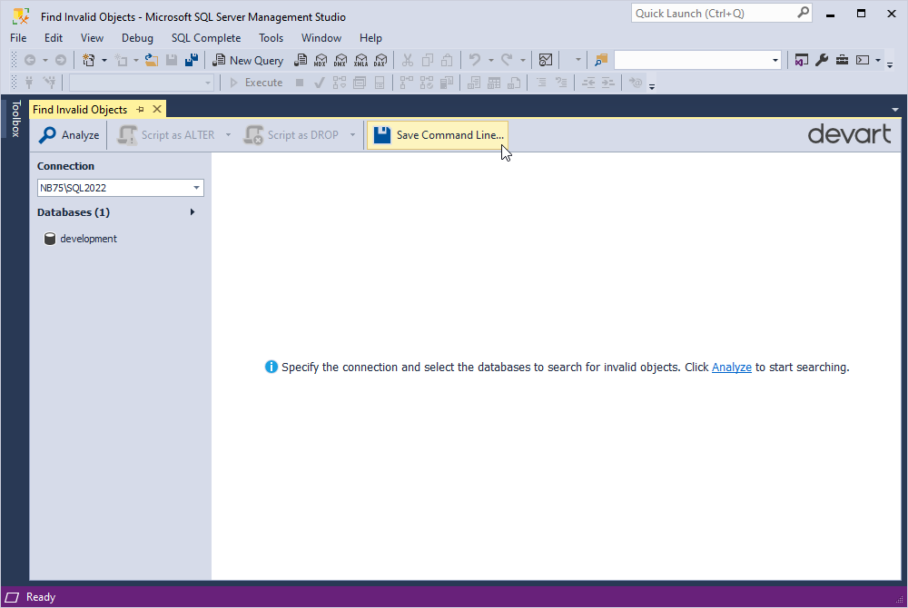Open the File menu
This screenshot has height=608, width=908.
click(18, 38)
